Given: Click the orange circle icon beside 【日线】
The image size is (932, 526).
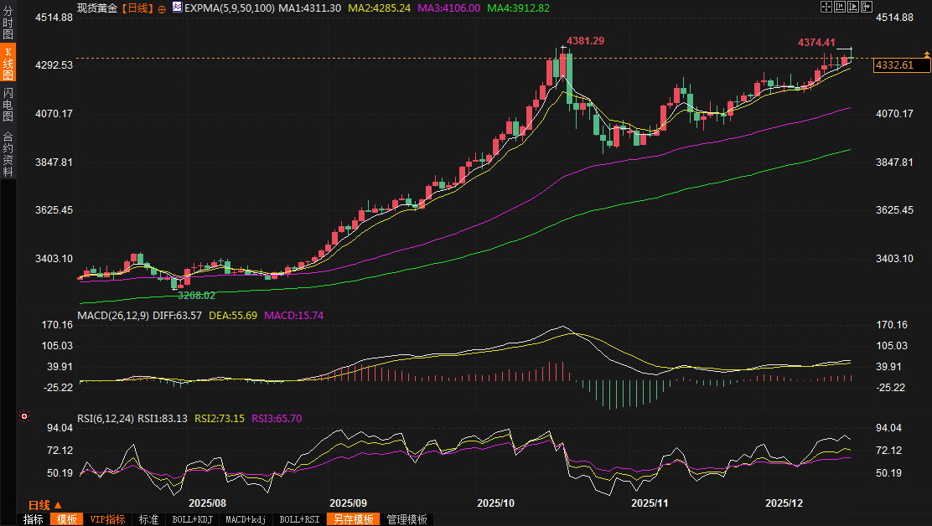Looking at the screenshot, I should pos(162,8).
